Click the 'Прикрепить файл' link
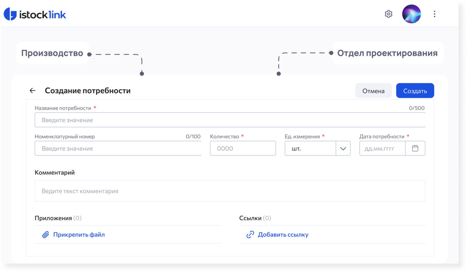The image size is (467, 272). (x=79, y=235)
